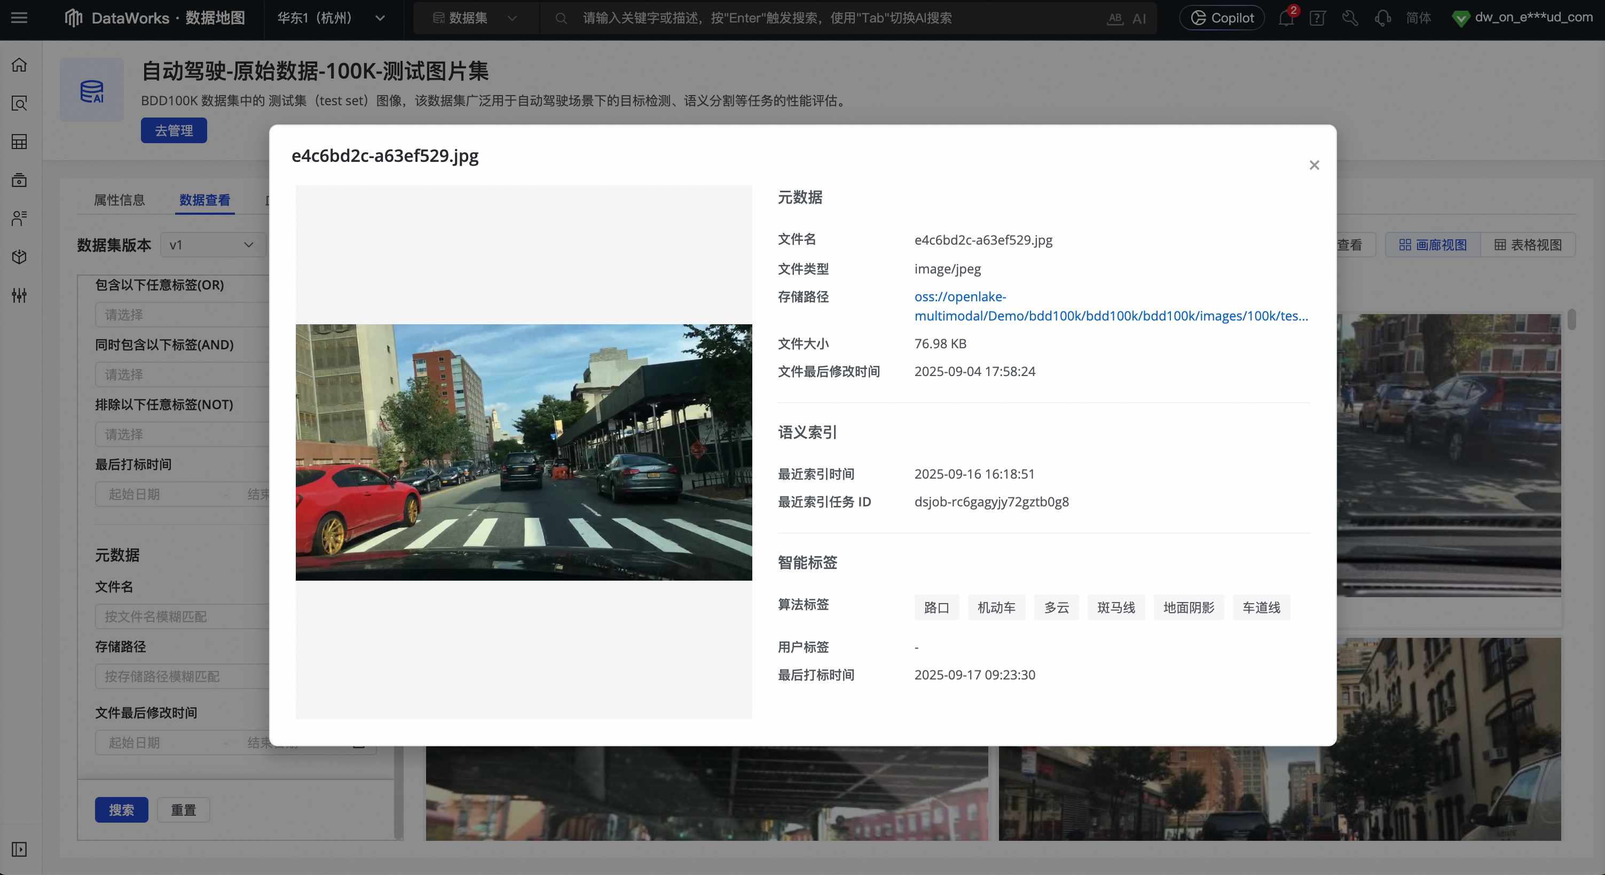Open the hamburger menu icon
This screenshot has width=1605, height=875.
19,18
